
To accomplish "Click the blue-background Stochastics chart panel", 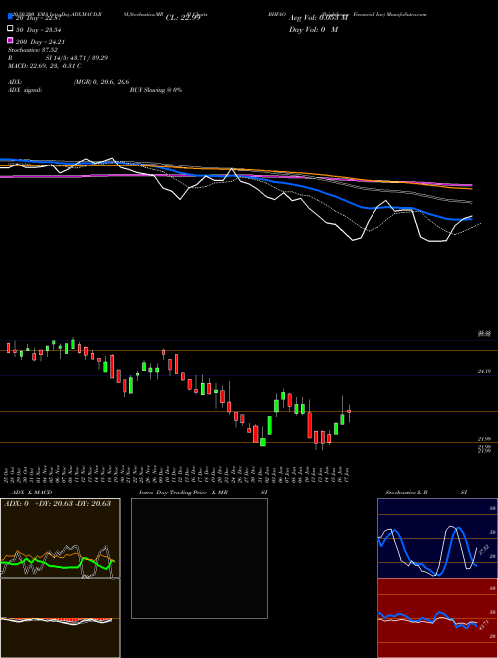I will tap(437, 538).
